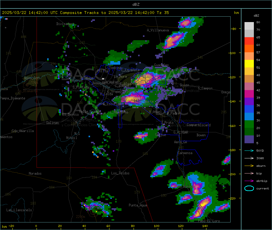272x230 pixels.
Task: Click the '-20' tick on the horizontal km axis
Action: tap(11, 226)
